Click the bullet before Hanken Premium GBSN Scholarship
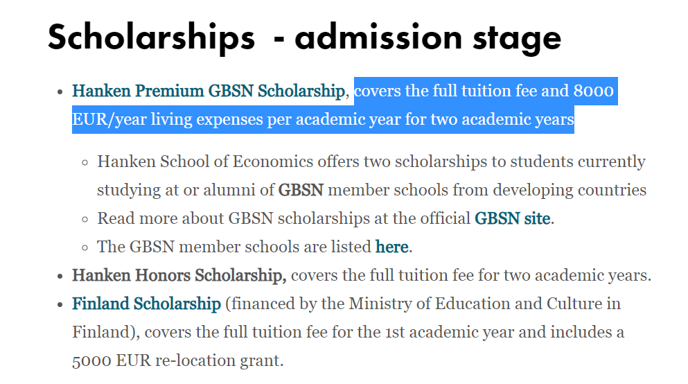Image resolution: width=688 pixels, height=384 pixels. (x=60, y=91)
